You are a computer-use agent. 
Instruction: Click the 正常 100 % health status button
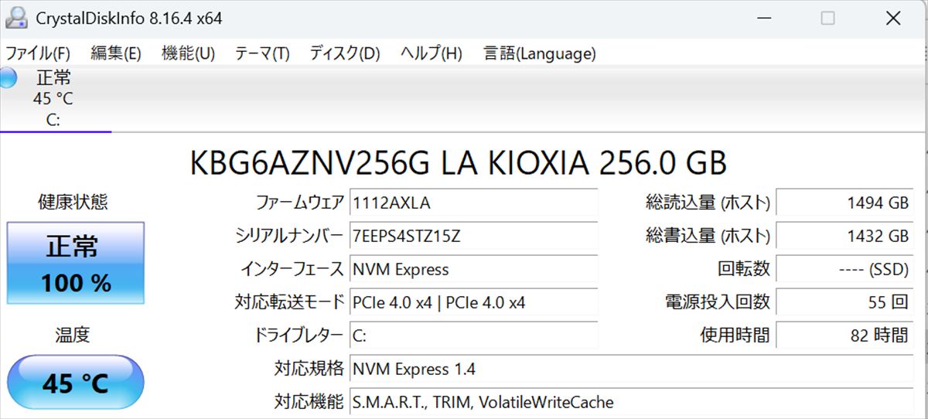point(76,264)
